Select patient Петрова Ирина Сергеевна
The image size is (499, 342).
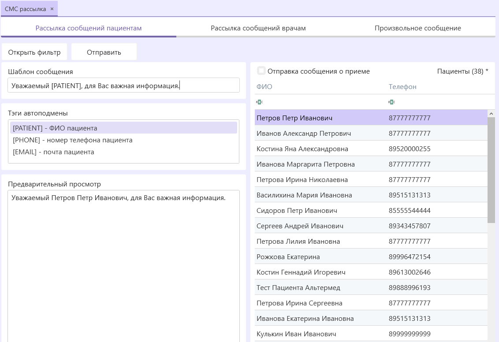[x=371, y=303]
